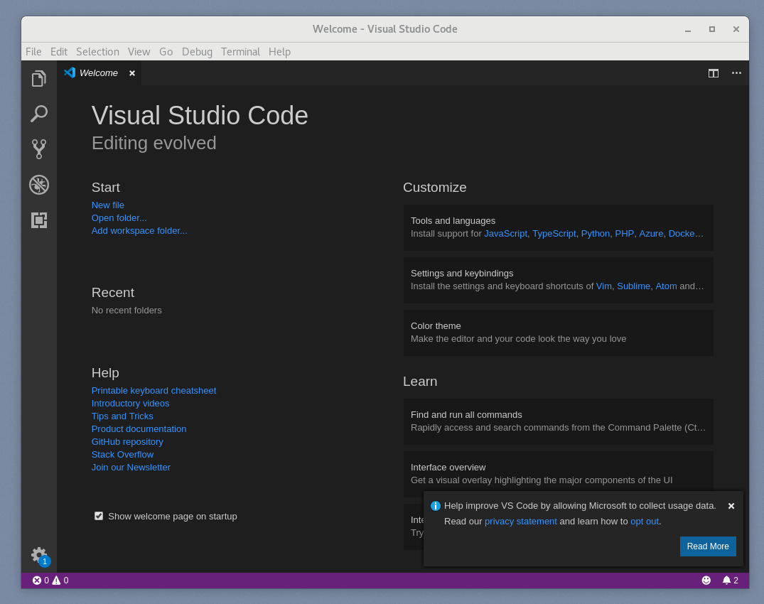Open the editor More Actions ellipsis

736,73
